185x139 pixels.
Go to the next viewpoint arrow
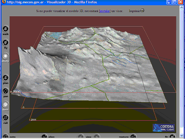pos(97,136)
